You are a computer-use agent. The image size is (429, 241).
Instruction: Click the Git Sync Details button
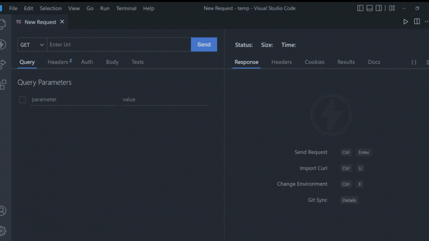[349, 200]
